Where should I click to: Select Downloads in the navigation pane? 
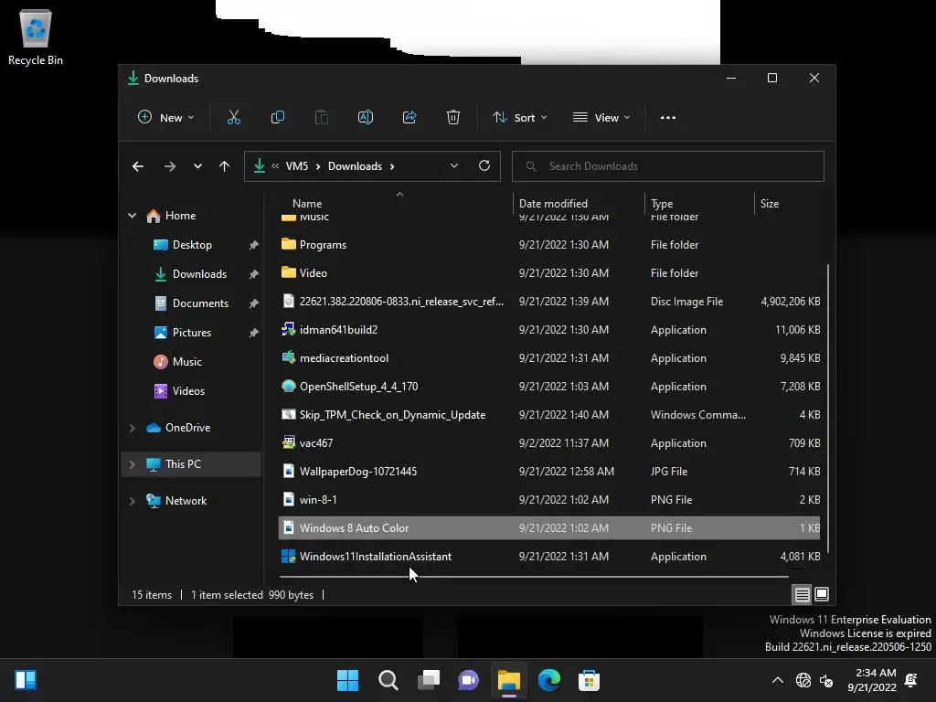[x=199, y=274]
